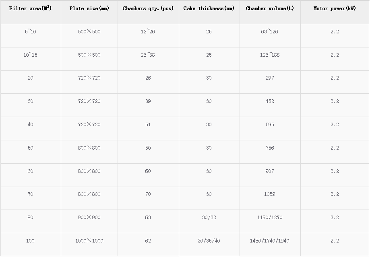The height and width of the screenshot is (257, 370).
Task: Click the Chambers qty.(pcs) header cell
Action: pyautogui.click(x=148, y=8)
